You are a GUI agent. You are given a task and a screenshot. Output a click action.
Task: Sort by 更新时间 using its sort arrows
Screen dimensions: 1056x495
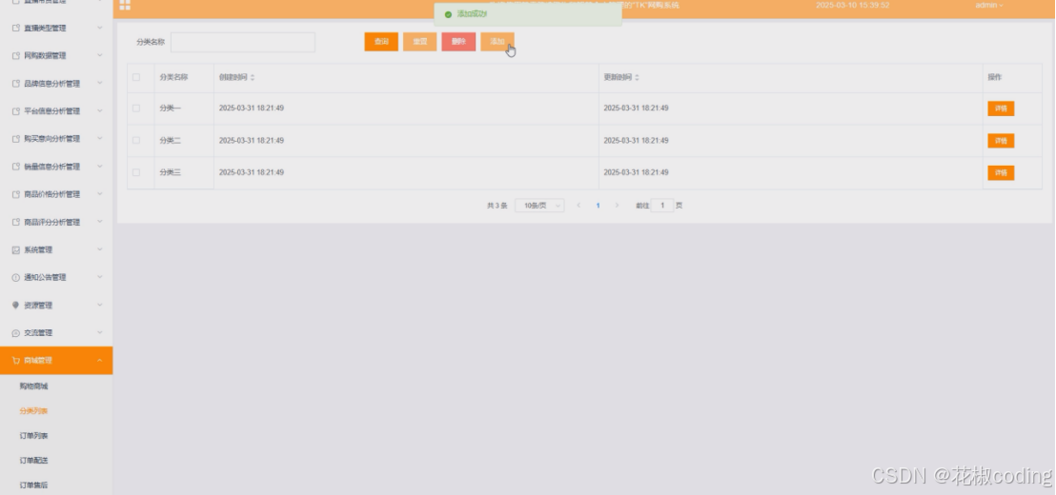[637, 78]
